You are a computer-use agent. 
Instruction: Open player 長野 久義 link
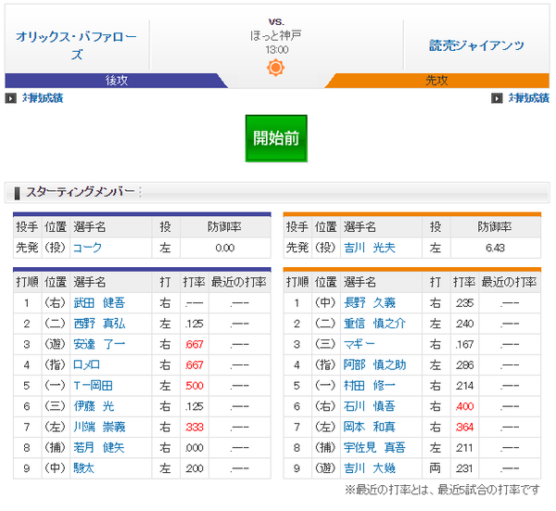370,303
